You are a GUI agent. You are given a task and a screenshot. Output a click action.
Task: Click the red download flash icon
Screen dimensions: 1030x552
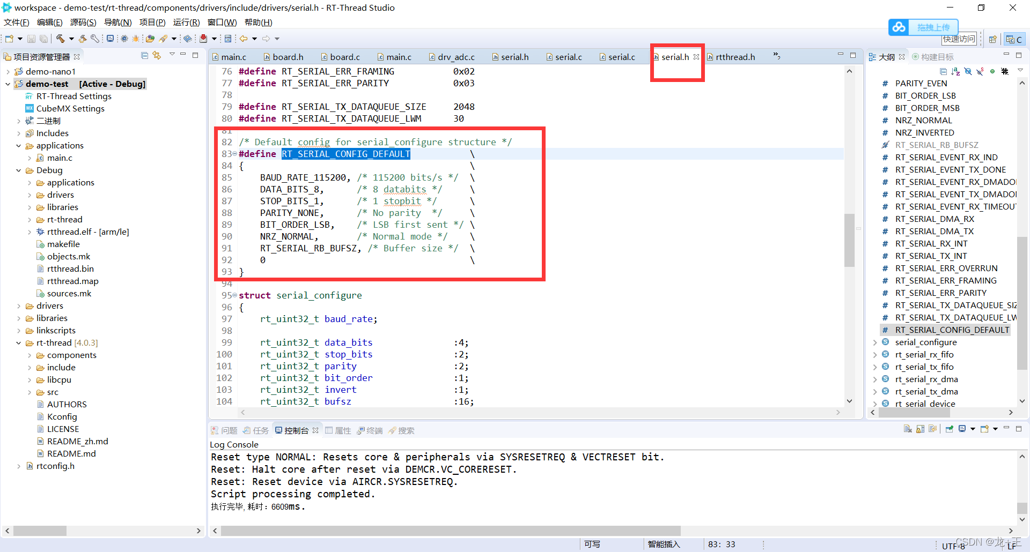pyautogui.click(x=203, y=39)
